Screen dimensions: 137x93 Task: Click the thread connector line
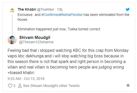coord(12,24)
